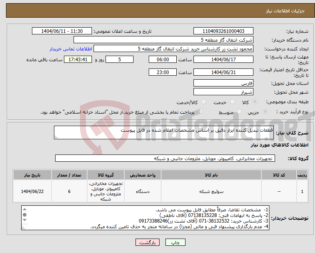Screen dimensions: 315x253
Task: Select the متوسط purchase type radio
Action: (239, 112)
